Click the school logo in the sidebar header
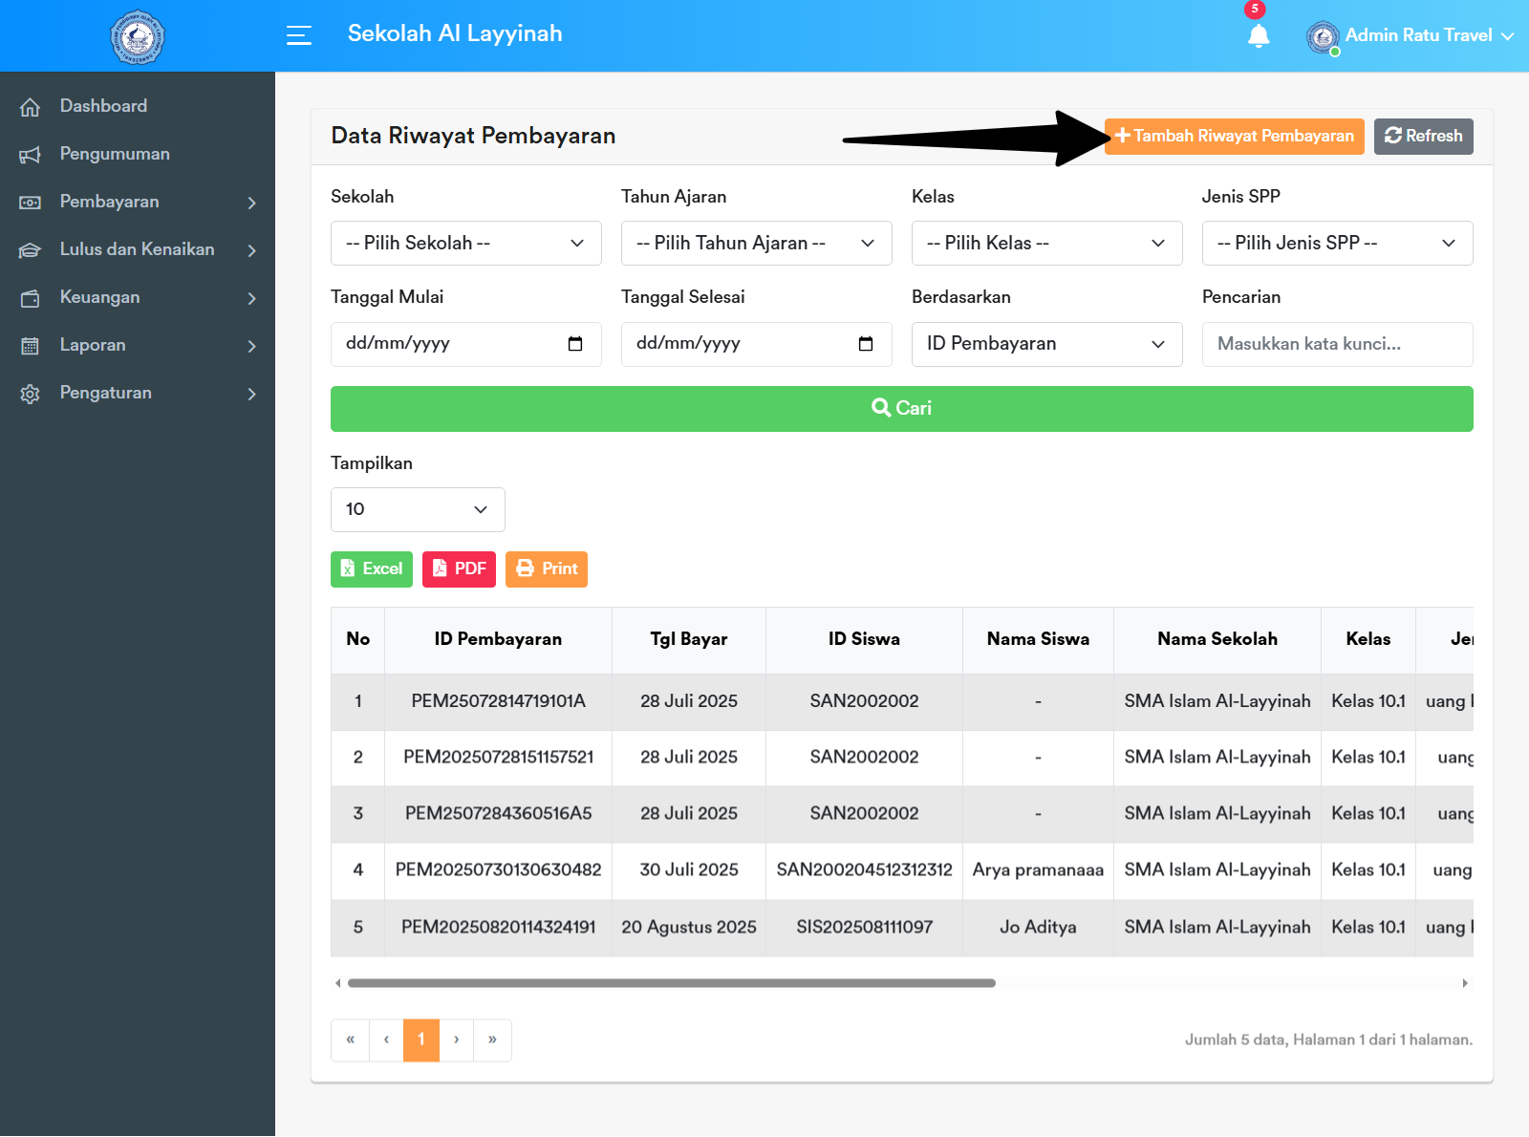 point(138,37)
